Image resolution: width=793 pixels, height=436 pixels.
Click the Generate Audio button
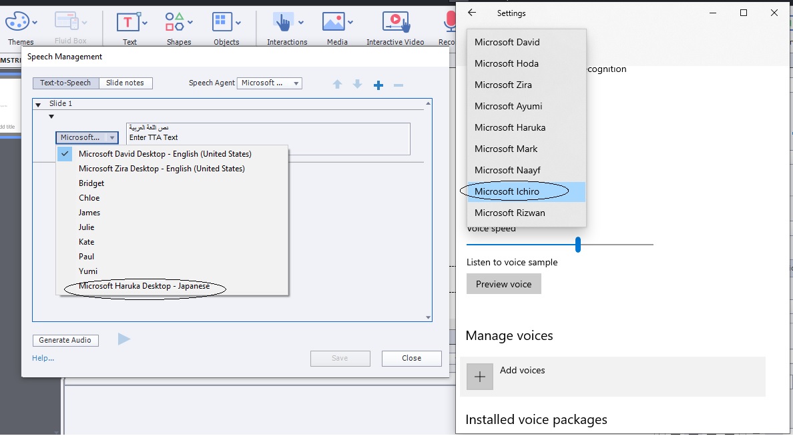65,340
